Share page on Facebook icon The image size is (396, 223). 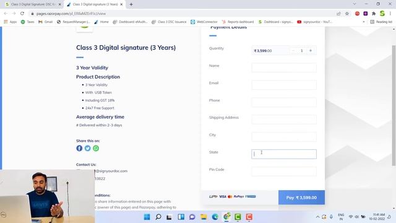click(79, 149)
